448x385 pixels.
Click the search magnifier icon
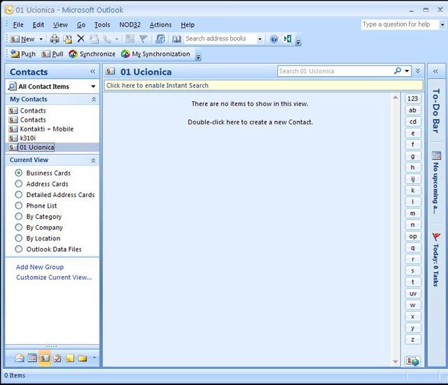[398, 71]
